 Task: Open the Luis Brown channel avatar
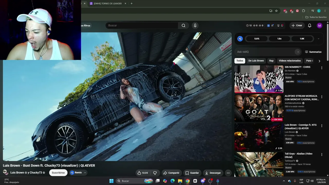pyautogui.click(x=5, y=172)
